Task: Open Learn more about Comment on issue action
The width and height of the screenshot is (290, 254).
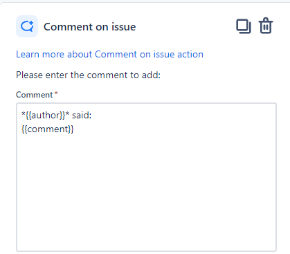Action: pos(109,55)
